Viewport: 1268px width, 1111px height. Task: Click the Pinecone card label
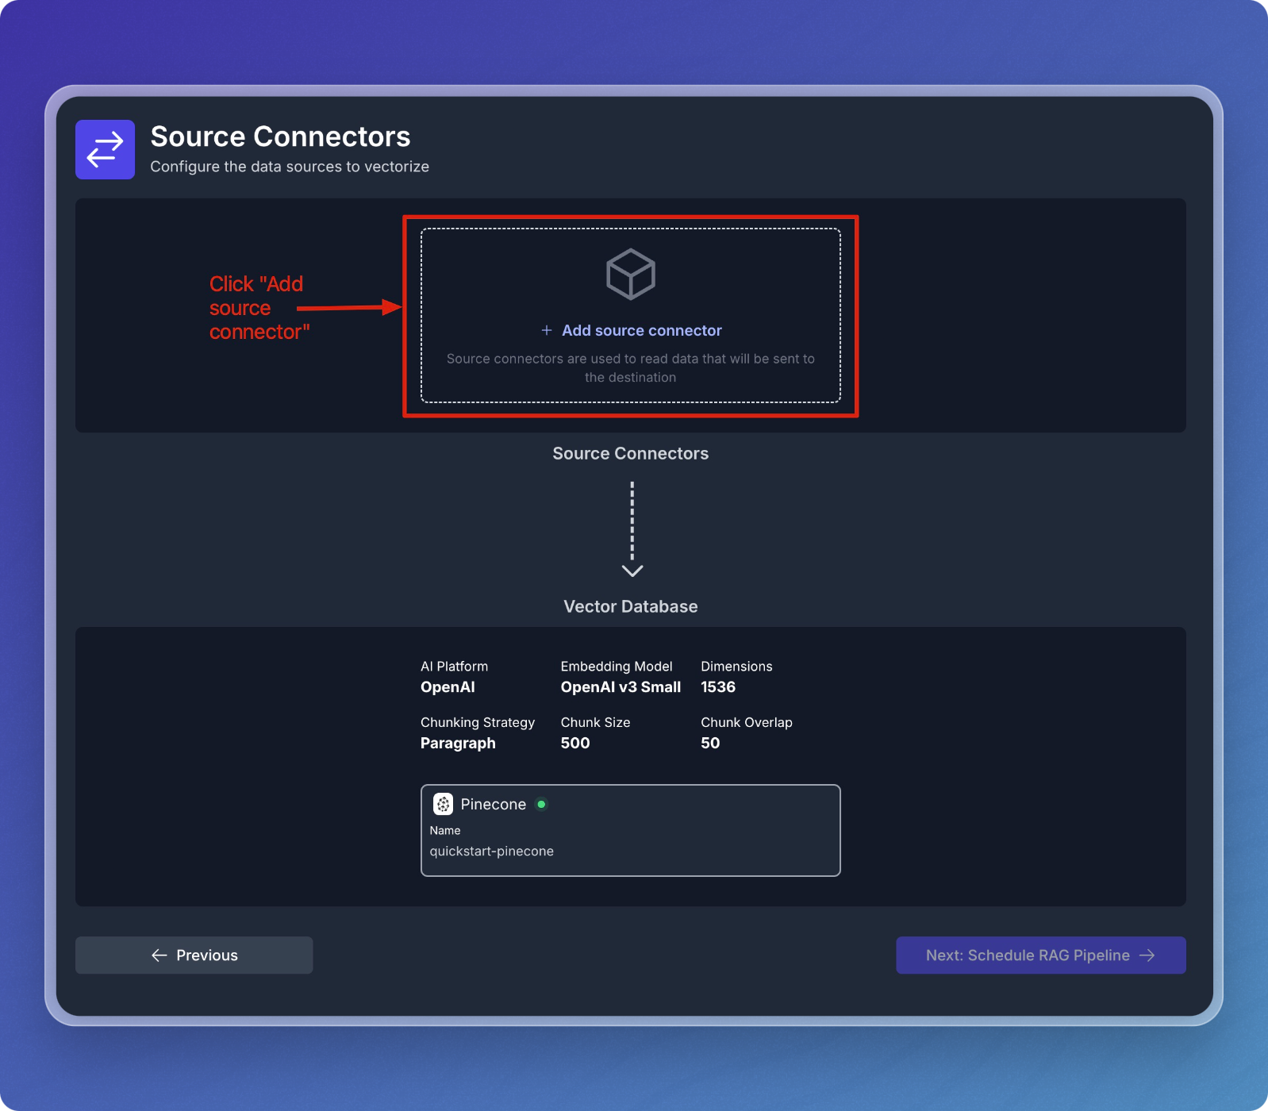[493, 804]
